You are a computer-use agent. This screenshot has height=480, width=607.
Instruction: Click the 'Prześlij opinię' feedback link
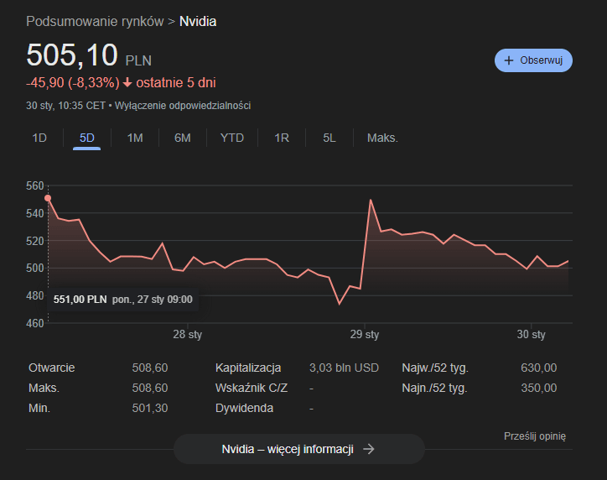(535, 436)
